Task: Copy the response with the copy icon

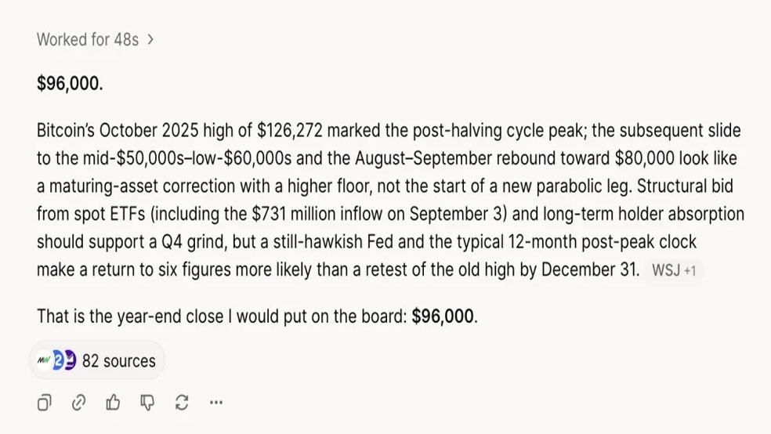Action: tap(44, 403)
